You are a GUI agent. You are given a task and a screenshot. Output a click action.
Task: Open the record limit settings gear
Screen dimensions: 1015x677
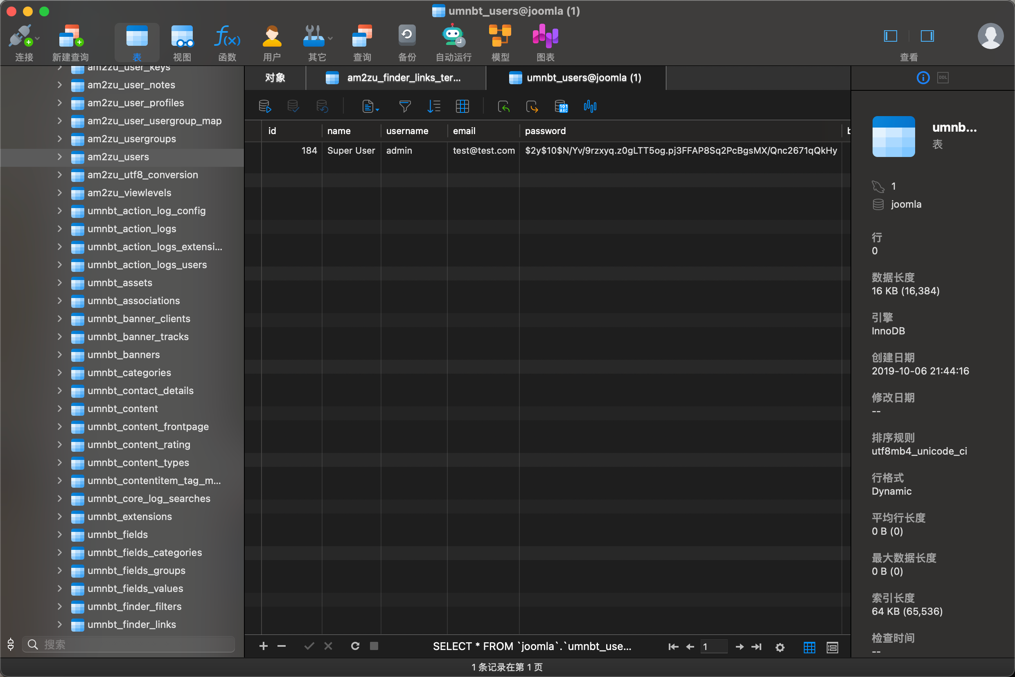click(x=780, y=647)
